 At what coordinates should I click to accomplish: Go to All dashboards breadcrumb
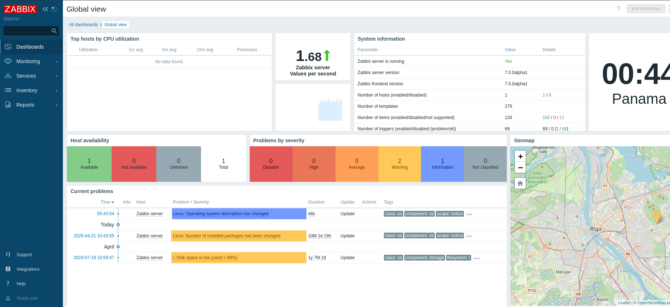(x=84, y=25)
